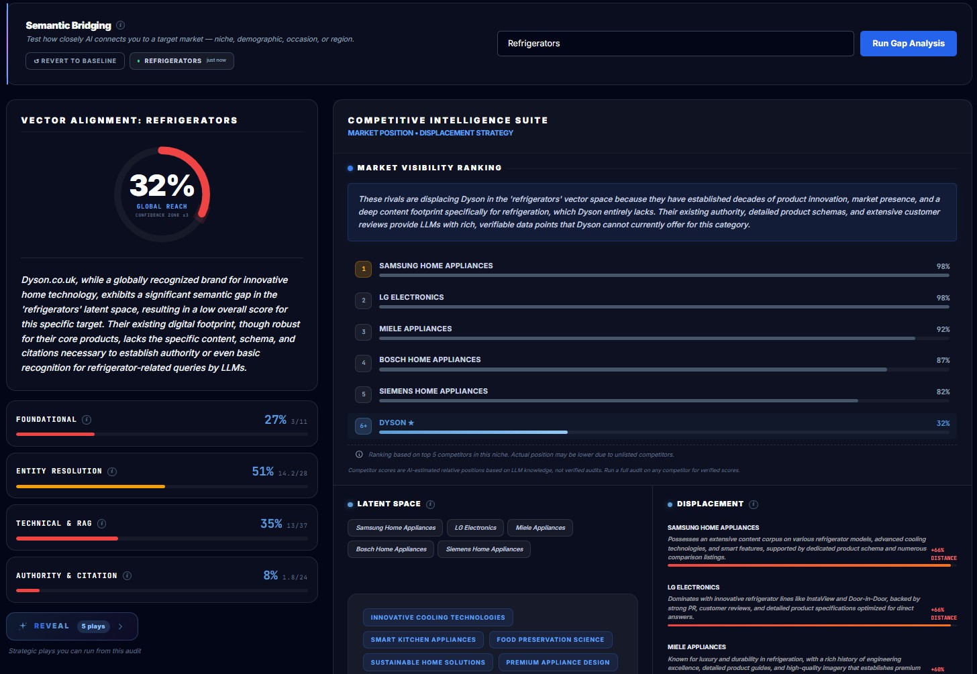Click Entity Resolution 51% score value
Viewport: 977px width, 674px height.
(263, 471)
